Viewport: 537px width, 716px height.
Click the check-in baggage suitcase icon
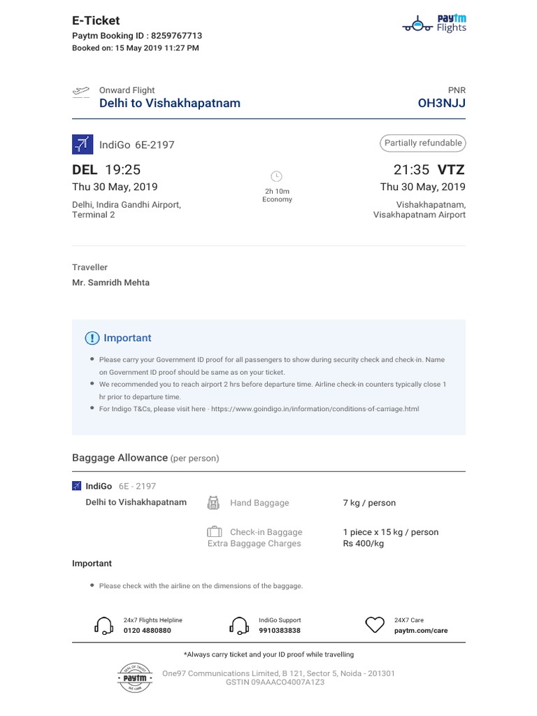(x=214, y=532)
